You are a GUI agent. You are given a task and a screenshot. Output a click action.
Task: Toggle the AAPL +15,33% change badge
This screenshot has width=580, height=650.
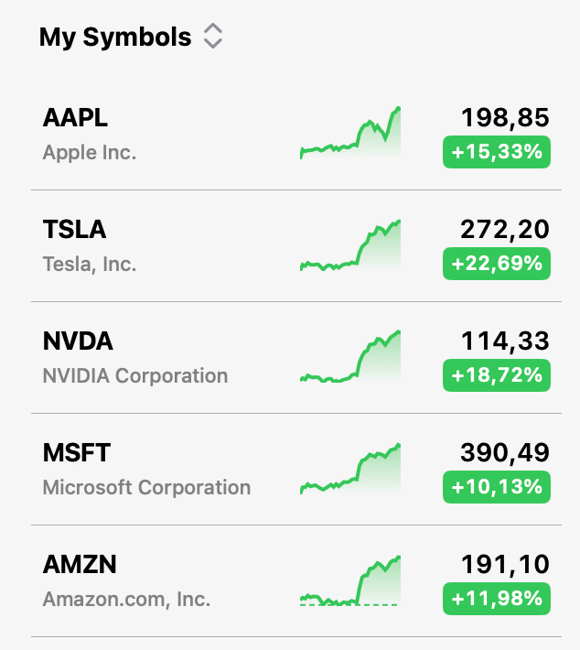coord(497,152)
